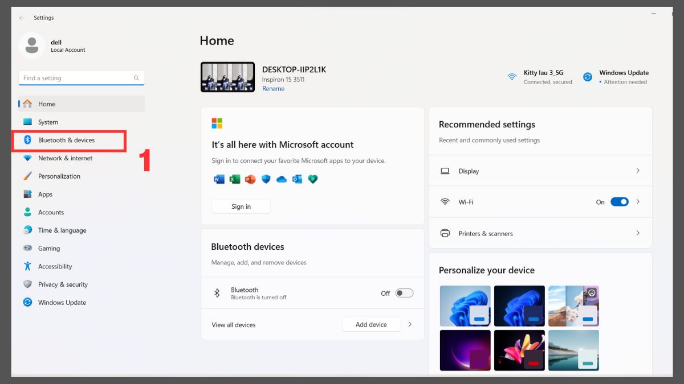Click the search magnifier in Find a setting
This screenshot has width=684, height=384.
(136, 78)
